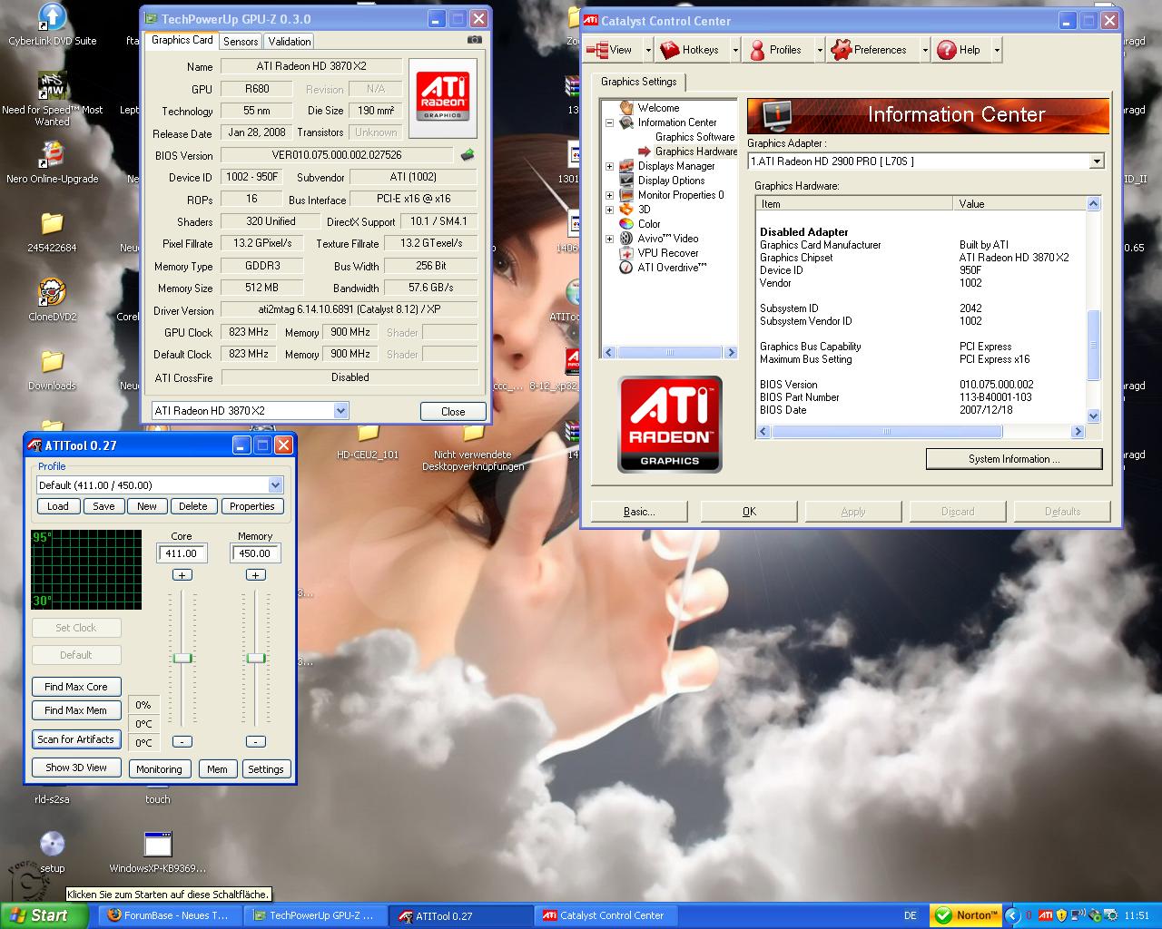This screenshot has width=1162, height=929.
Task: Select Displays Manager in the tree
Action: click(675, 166)
